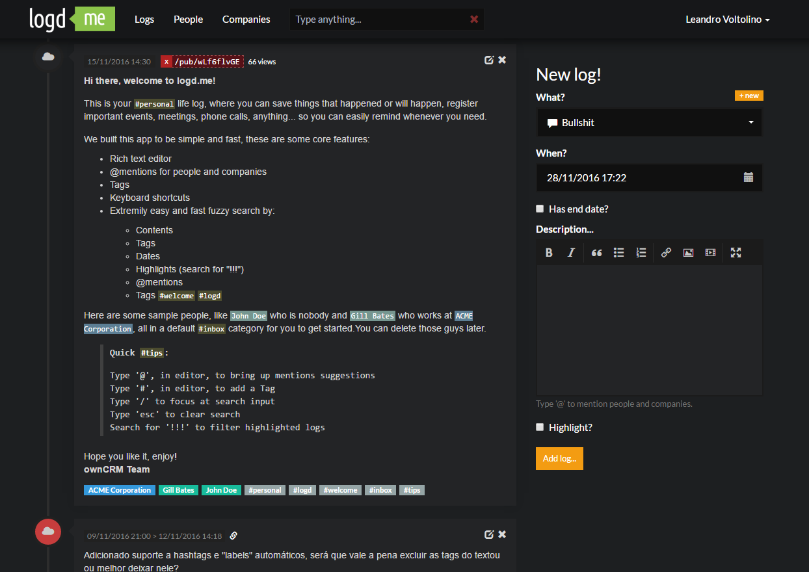Click #tips hashtag in quick tips
Viewport: 809px width, 572px height.
click(152, 353)
